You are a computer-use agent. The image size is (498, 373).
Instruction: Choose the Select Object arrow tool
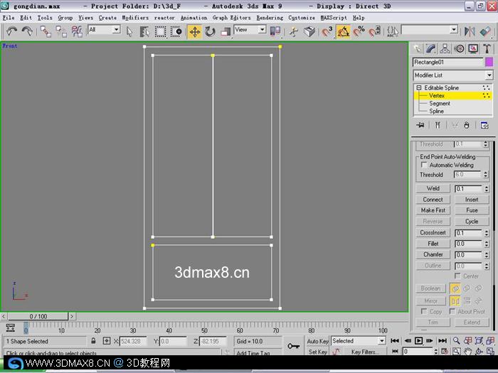tap(129, 31)
